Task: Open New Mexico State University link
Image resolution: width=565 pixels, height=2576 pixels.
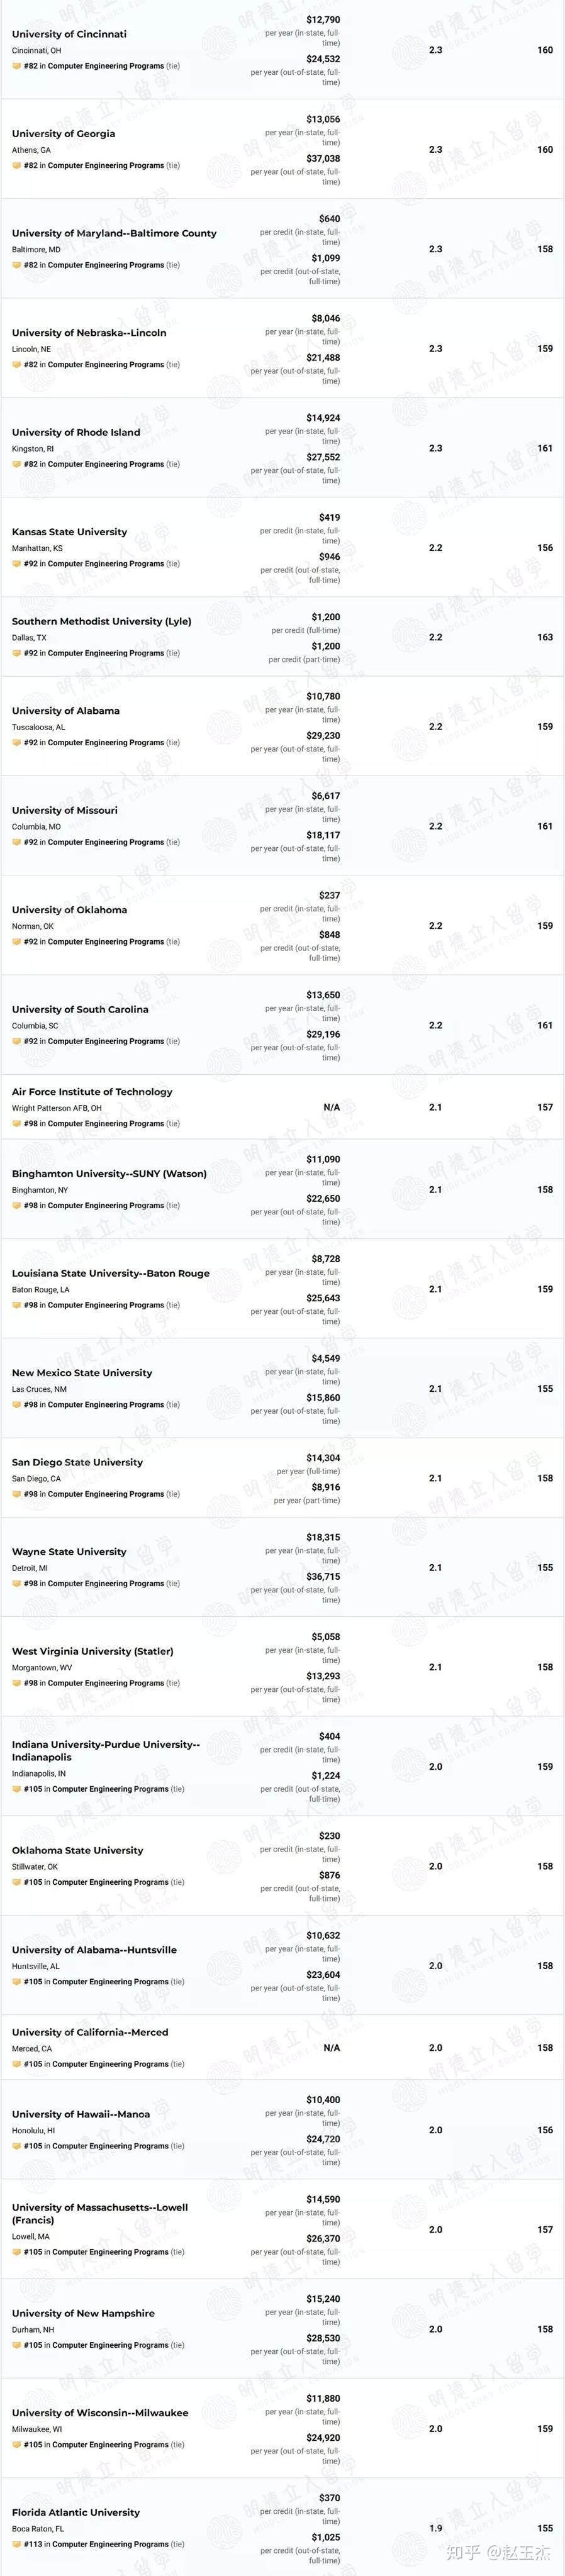Action: (82, 1373)
